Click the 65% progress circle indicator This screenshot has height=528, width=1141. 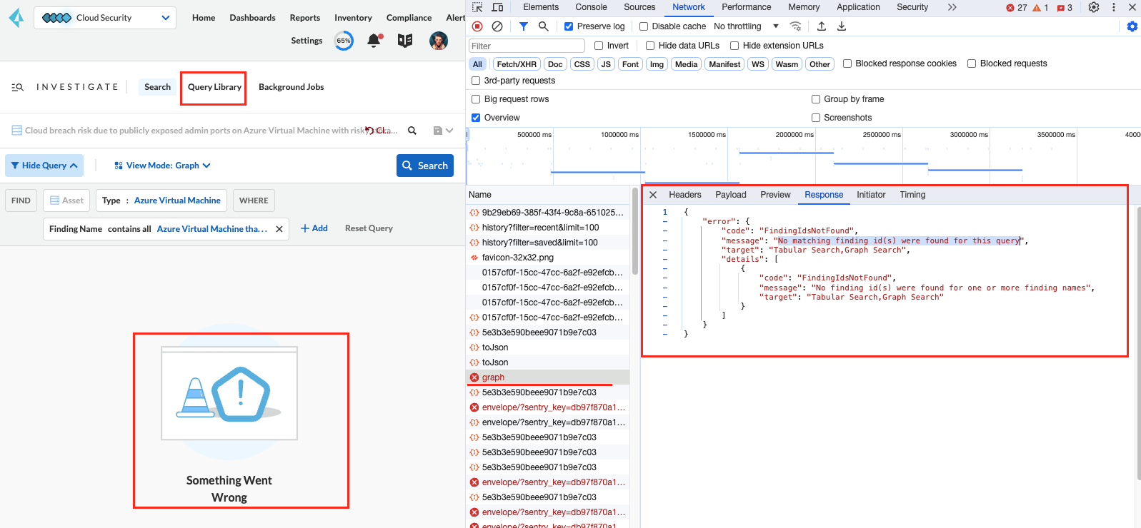344,41
